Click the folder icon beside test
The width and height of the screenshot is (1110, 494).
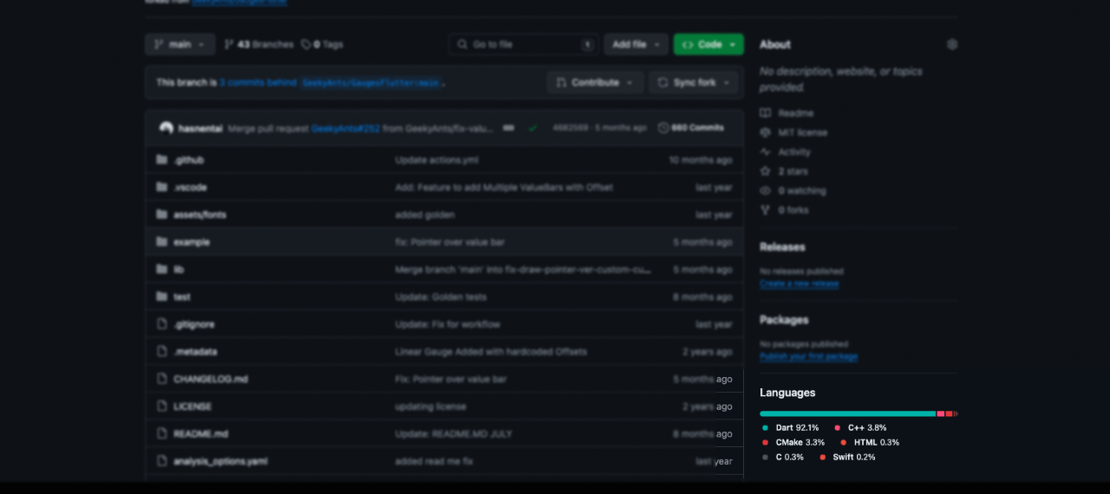[x=161, y=296]
